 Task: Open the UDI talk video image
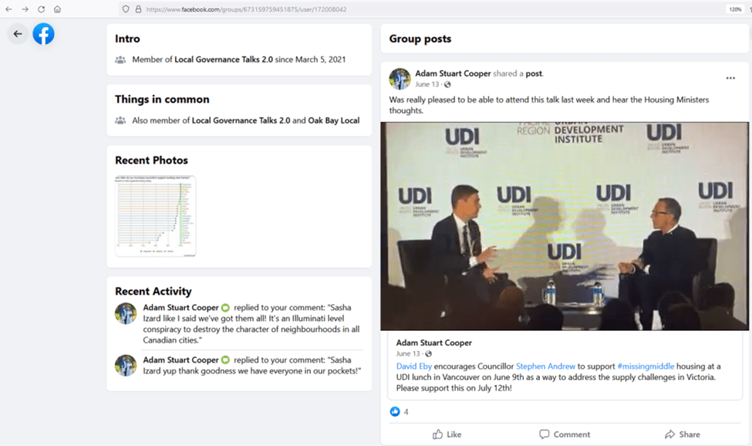coord(565,225)
